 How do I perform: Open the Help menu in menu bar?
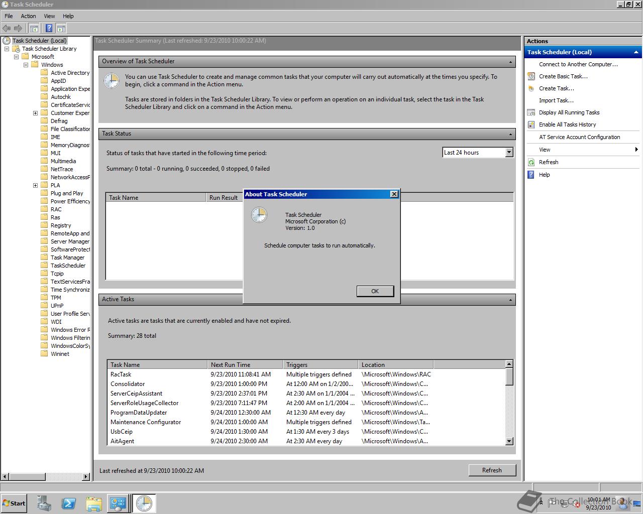click(68, 16)
